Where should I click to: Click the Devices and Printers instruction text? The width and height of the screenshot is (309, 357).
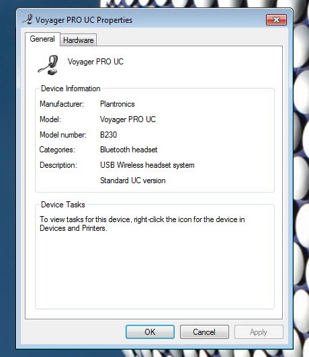[142, 223]
